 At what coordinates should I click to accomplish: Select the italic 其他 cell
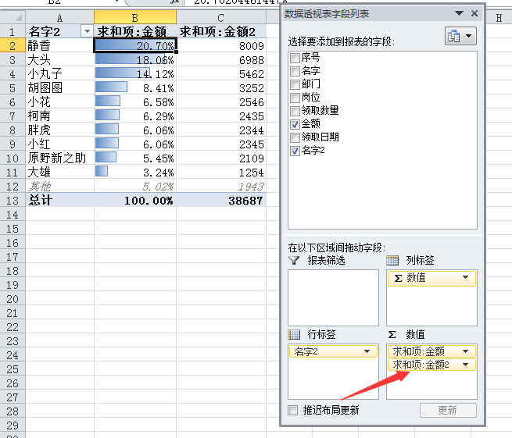59,186
